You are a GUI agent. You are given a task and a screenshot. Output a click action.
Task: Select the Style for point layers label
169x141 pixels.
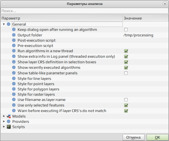[36, 84]
